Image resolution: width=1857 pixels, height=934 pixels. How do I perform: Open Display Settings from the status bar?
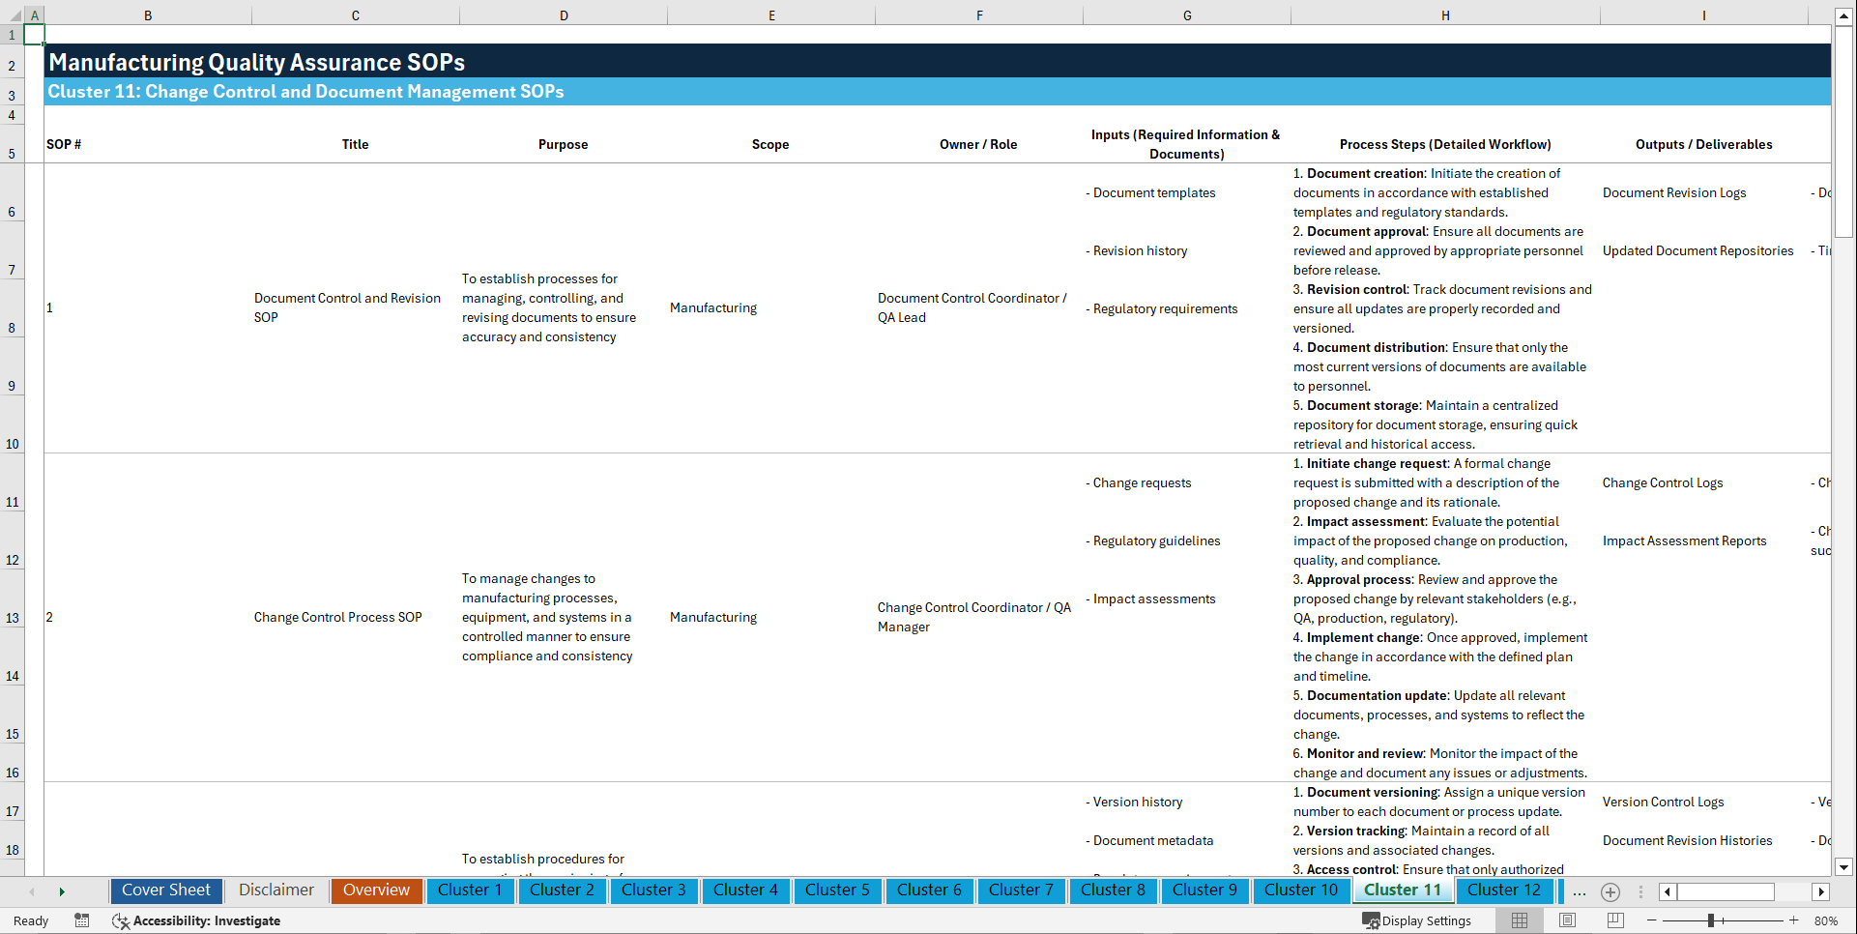click(1418, 920)
